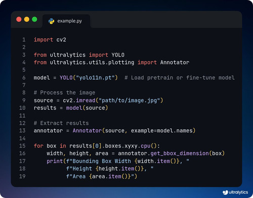This screenshot has width=253, height=198.
Task: Click 'get_bbox_dimension' on line 16
Action: [180, 154]
